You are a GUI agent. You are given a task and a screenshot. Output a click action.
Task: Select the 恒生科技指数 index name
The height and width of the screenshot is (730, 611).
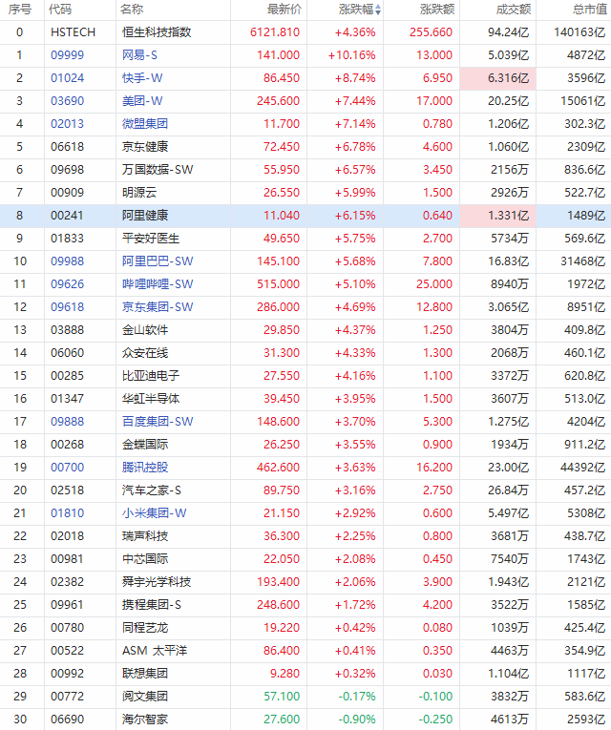(157, 32)
